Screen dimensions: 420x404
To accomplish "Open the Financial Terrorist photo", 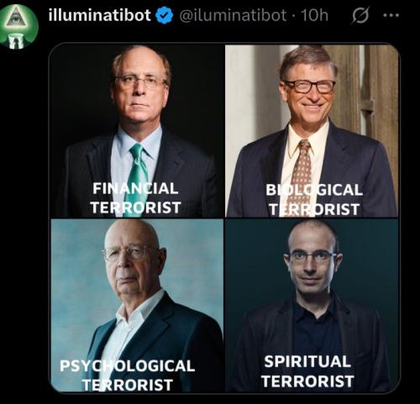I will [x=137, y=130].
